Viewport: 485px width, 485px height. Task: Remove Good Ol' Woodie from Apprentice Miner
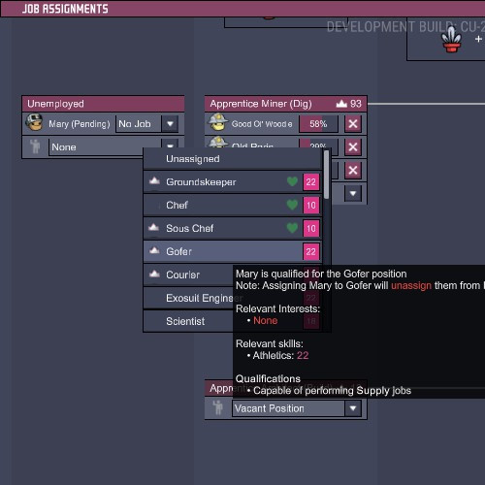(353, 123)
